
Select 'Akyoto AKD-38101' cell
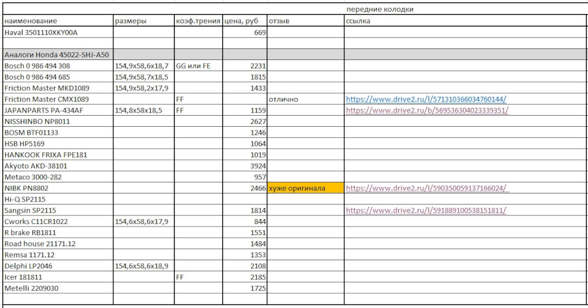tap(58, 166)
